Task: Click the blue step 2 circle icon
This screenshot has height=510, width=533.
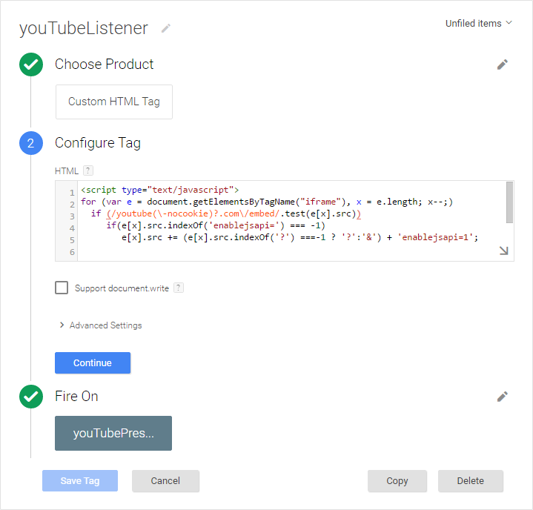Action: tap(31, 143)
